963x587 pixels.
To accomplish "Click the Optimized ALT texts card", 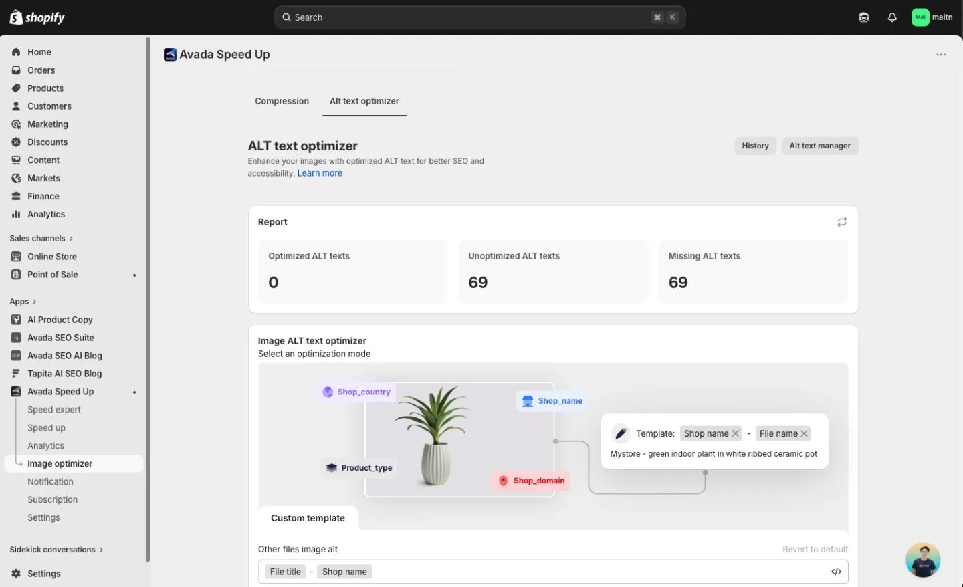I will click(x=353, y=271).
